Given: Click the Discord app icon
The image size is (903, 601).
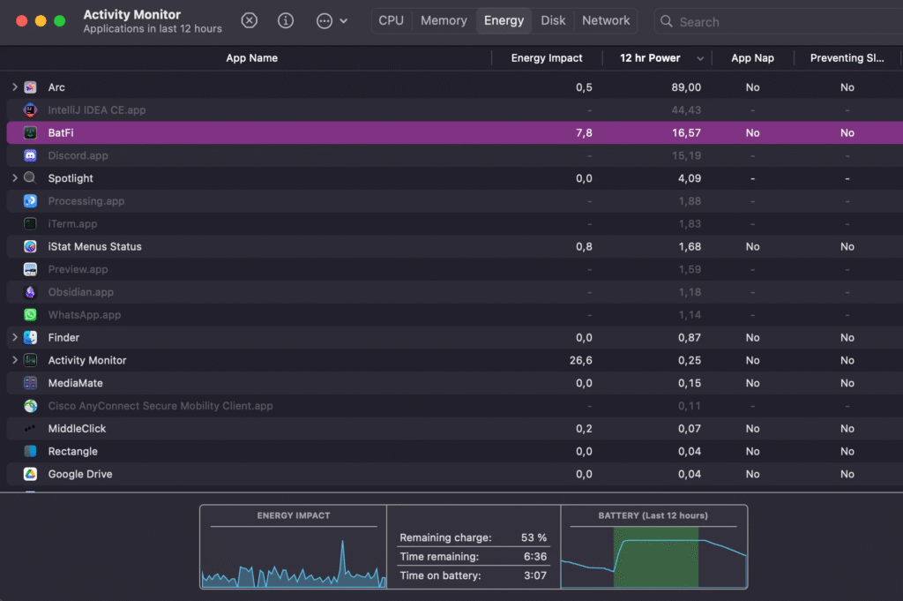Looking at the screenshot, I should pyautogui.click(x=30, y=155).
